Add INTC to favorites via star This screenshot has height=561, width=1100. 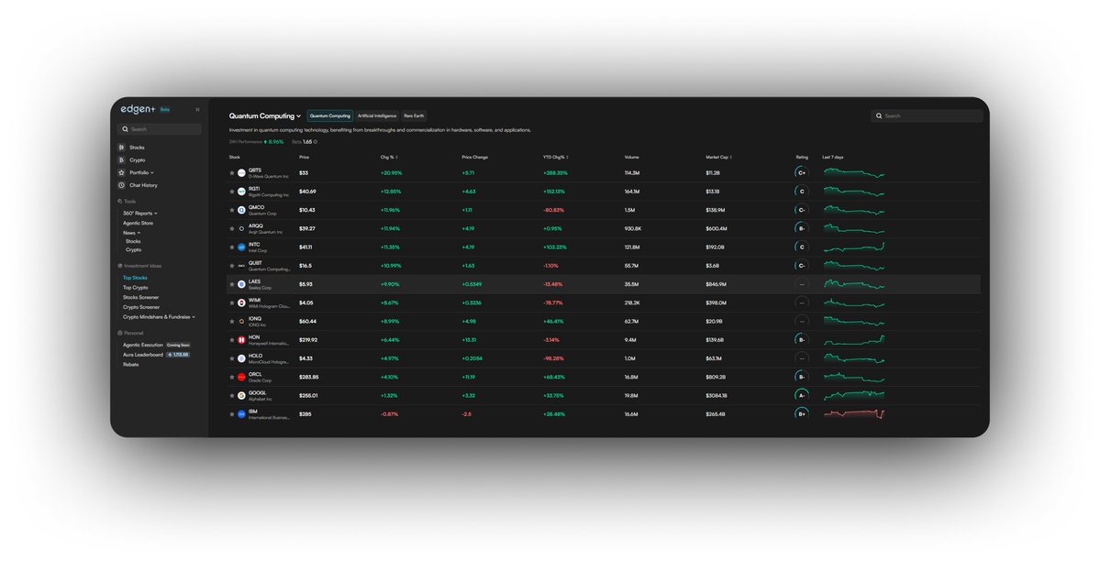(x=232, y=247)
